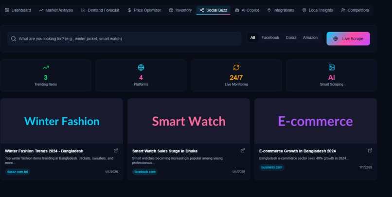Select the All platform filter

pos(252,38)
